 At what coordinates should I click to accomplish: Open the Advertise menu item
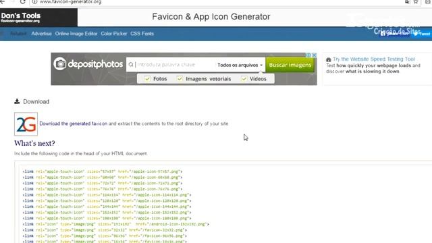click(x=41, y=34)
